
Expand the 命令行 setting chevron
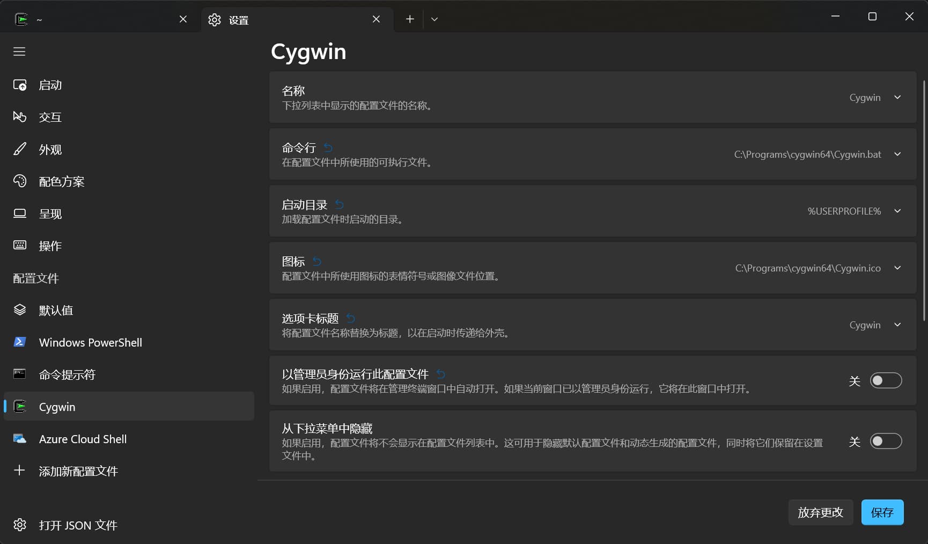(897, 155)
